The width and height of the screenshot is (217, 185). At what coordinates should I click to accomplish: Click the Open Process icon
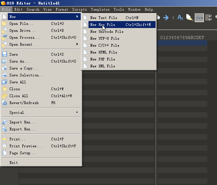pyautogui.click(x=4, y=37)
